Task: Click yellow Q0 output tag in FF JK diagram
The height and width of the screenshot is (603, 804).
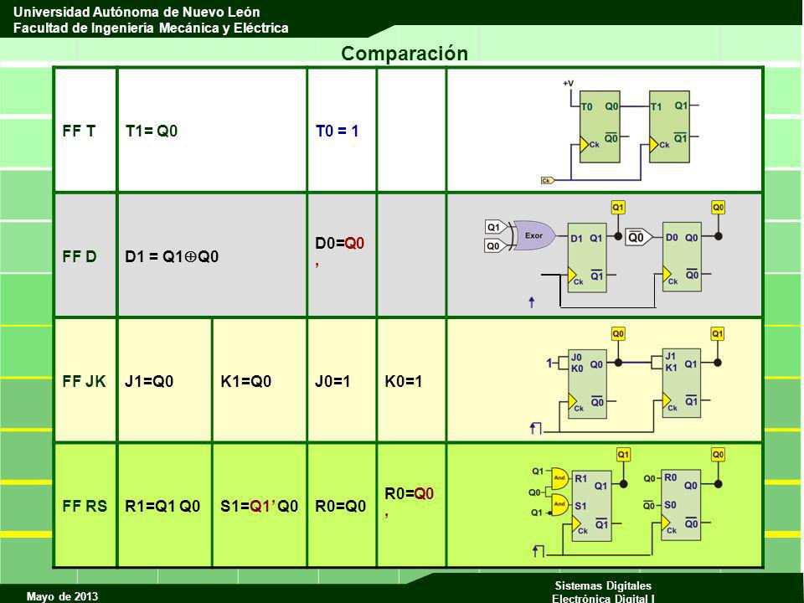Action: coord(618,334)
